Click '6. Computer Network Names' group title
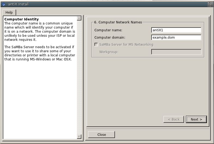 click(x=118, y=22)
